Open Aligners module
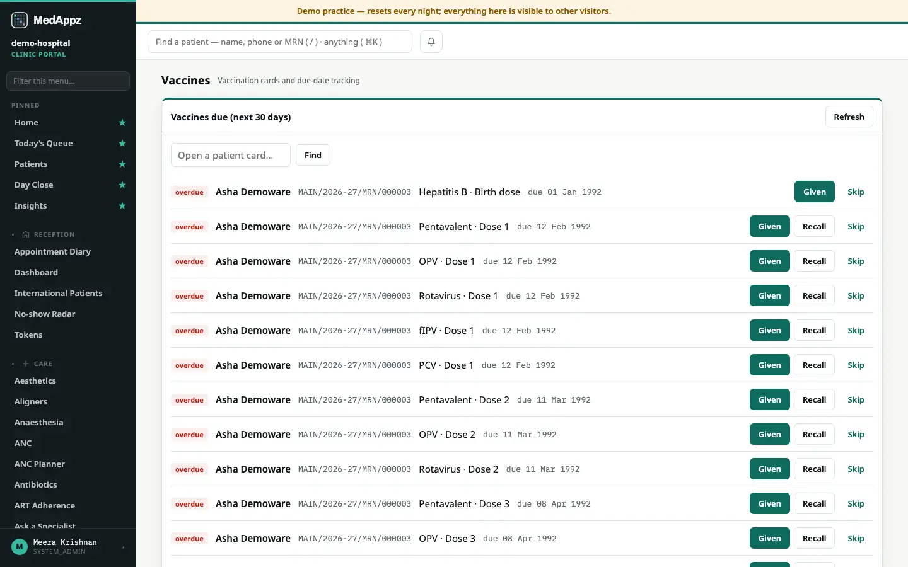This screenshot has width=908, height=567. (x=31, y=402)
